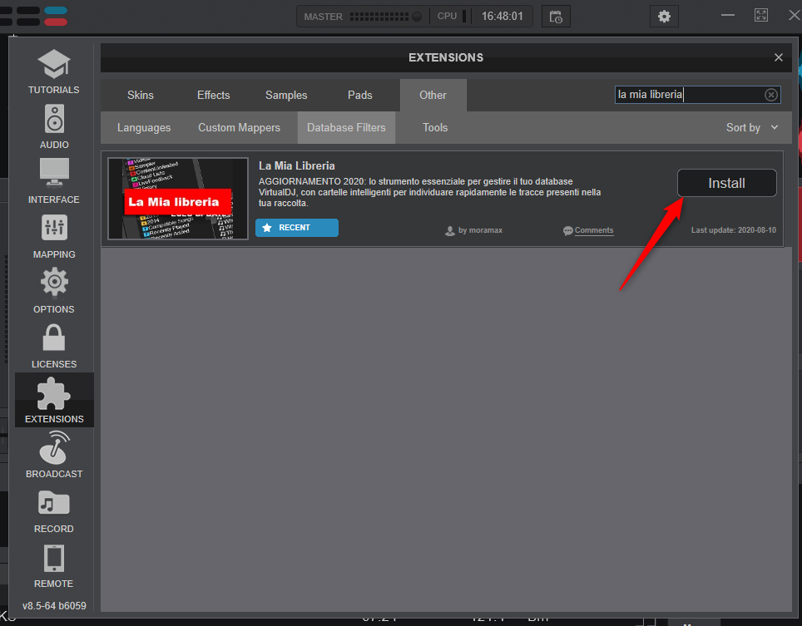Open the Comments link
The width and height of the screenshot is (802, 626).
coord(593,230)
